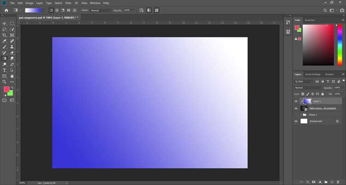Viewport: 346px width, 185px height.
Task: Select the Crop tool
Action: (x=4, y=35)
